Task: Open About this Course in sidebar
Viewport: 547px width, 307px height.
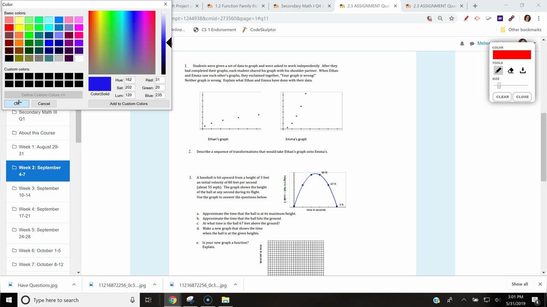Action: point(38,133)
